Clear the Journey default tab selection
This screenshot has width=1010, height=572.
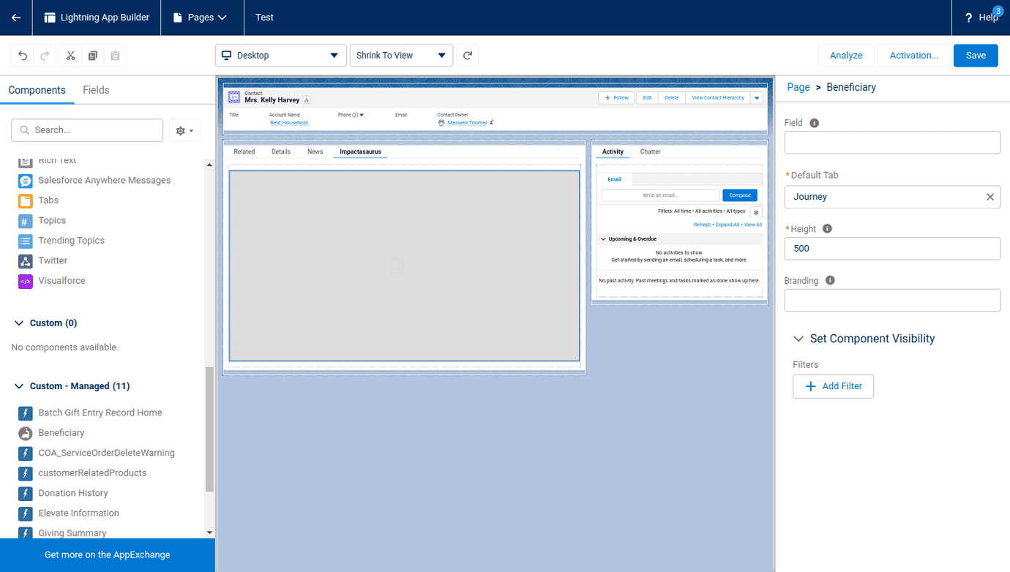pos(992,197)
